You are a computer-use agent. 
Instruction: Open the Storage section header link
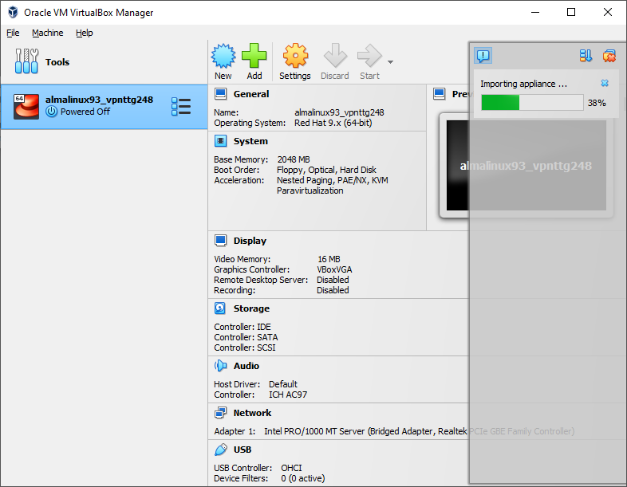pos(251,308)
